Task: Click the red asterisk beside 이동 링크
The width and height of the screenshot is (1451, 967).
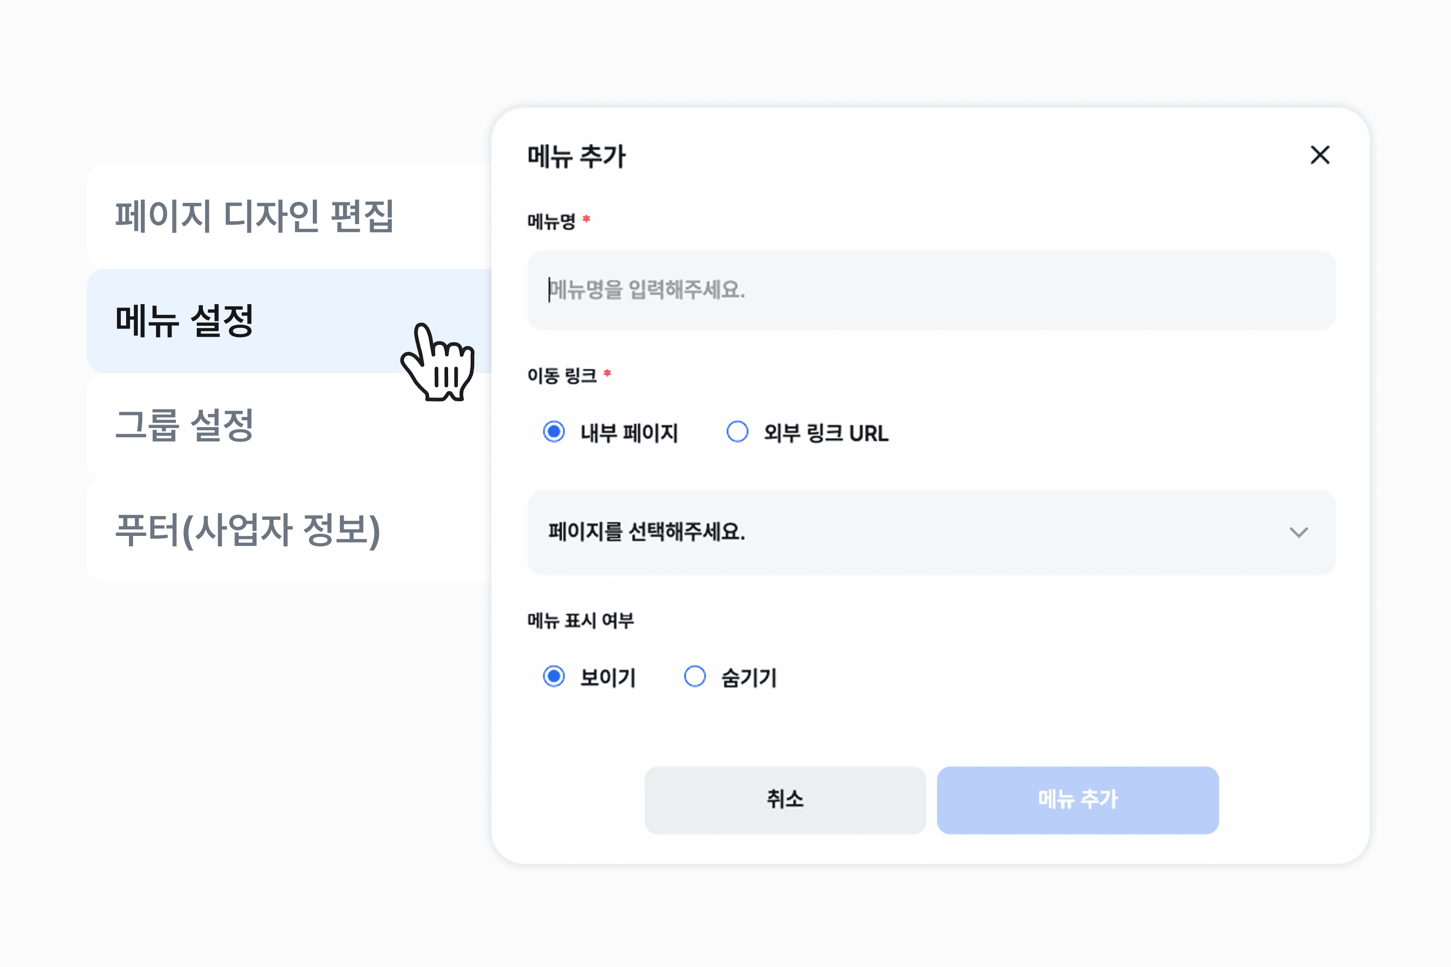Action: pyautogui.click(x=607, y=373)
